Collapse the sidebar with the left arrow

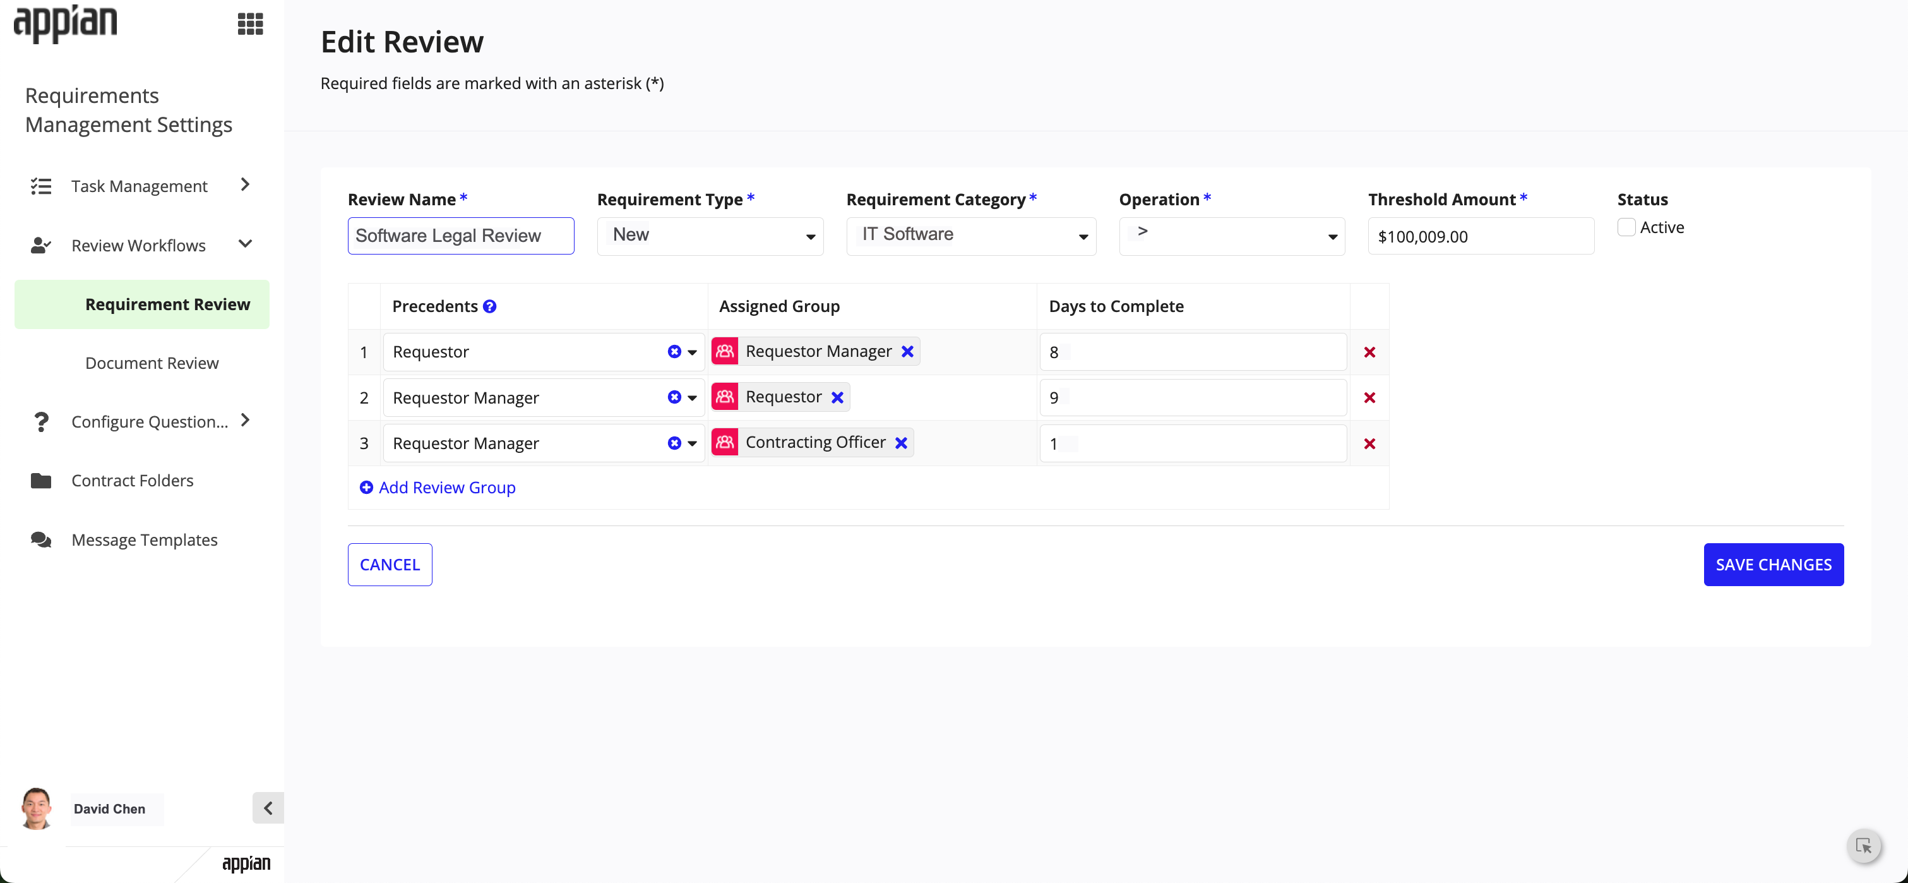point(268,807)
